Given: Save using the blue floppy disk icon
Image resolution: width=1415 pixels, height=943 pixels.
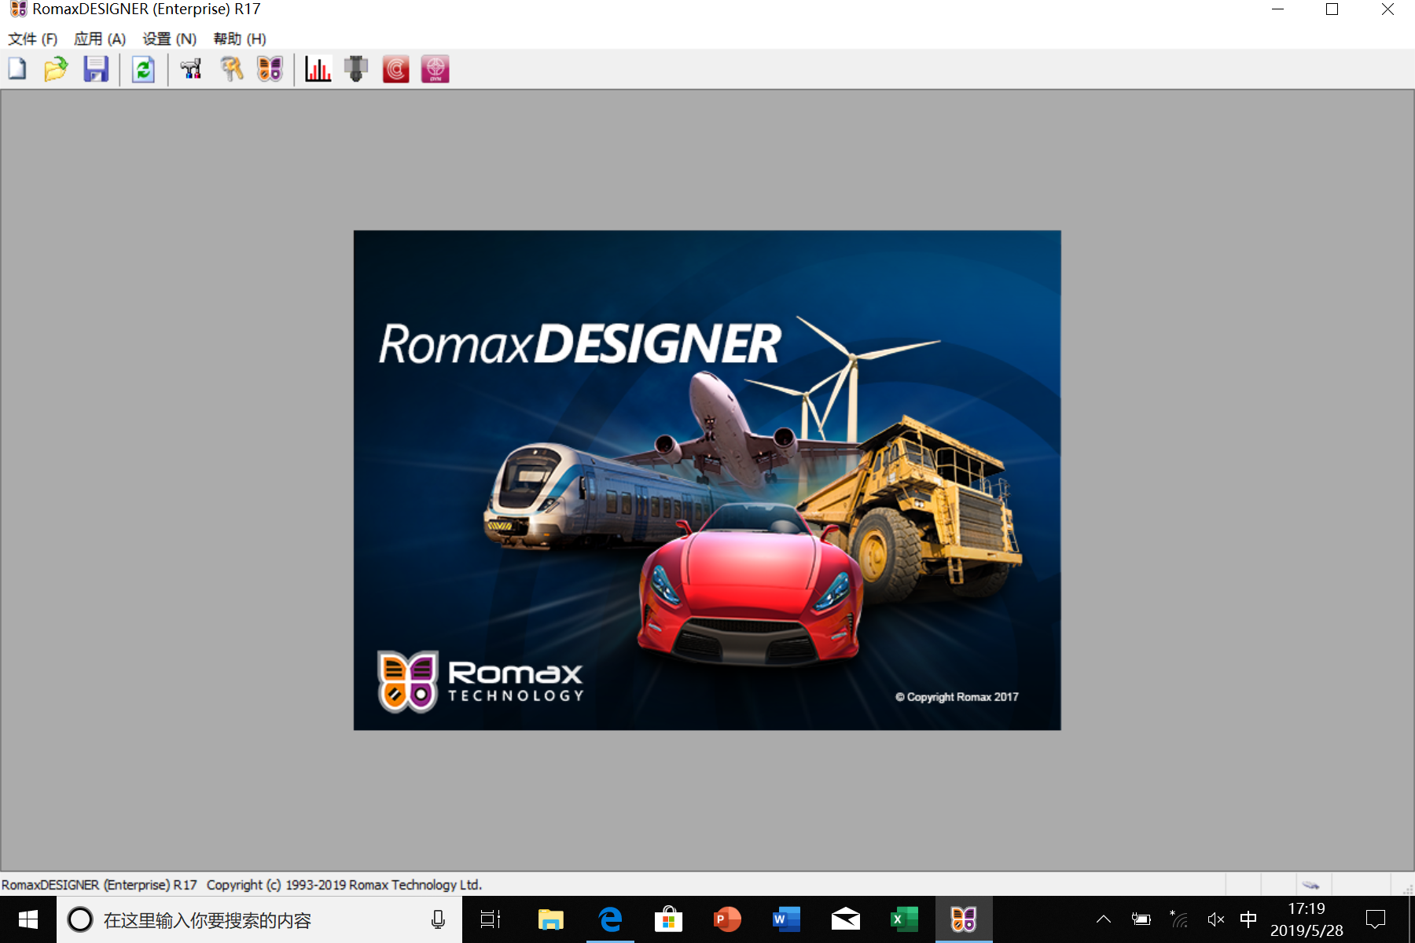Looking at the screenshot, I should tap(96, 69).
